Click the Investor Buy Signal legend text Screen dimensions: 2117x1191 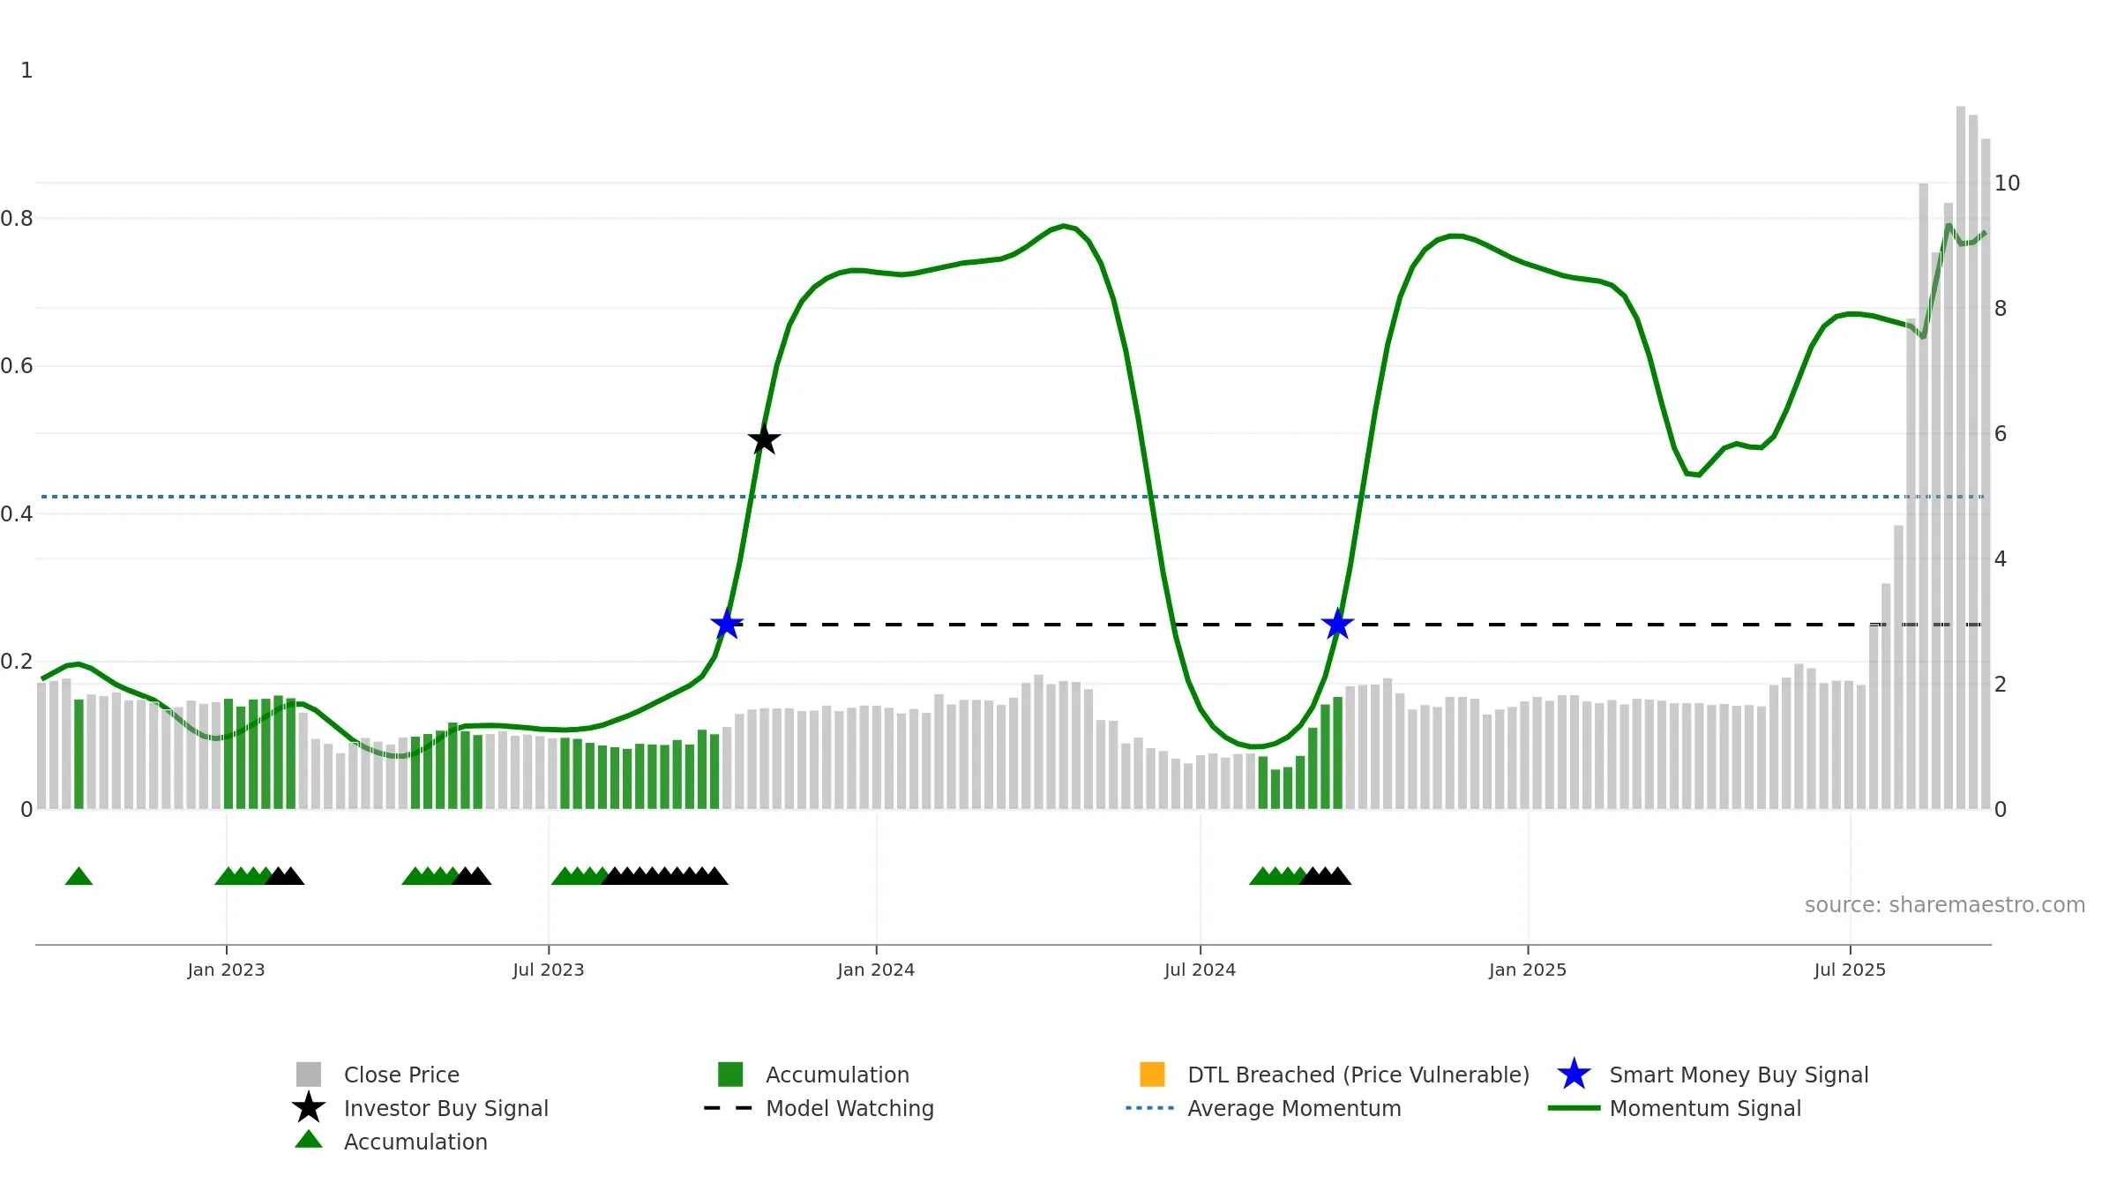point(446,1108)
